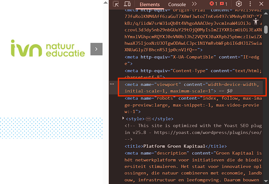Open the actions dots beside viewport meta
This screenshot has width=269, height=184.
click(112, 84)
